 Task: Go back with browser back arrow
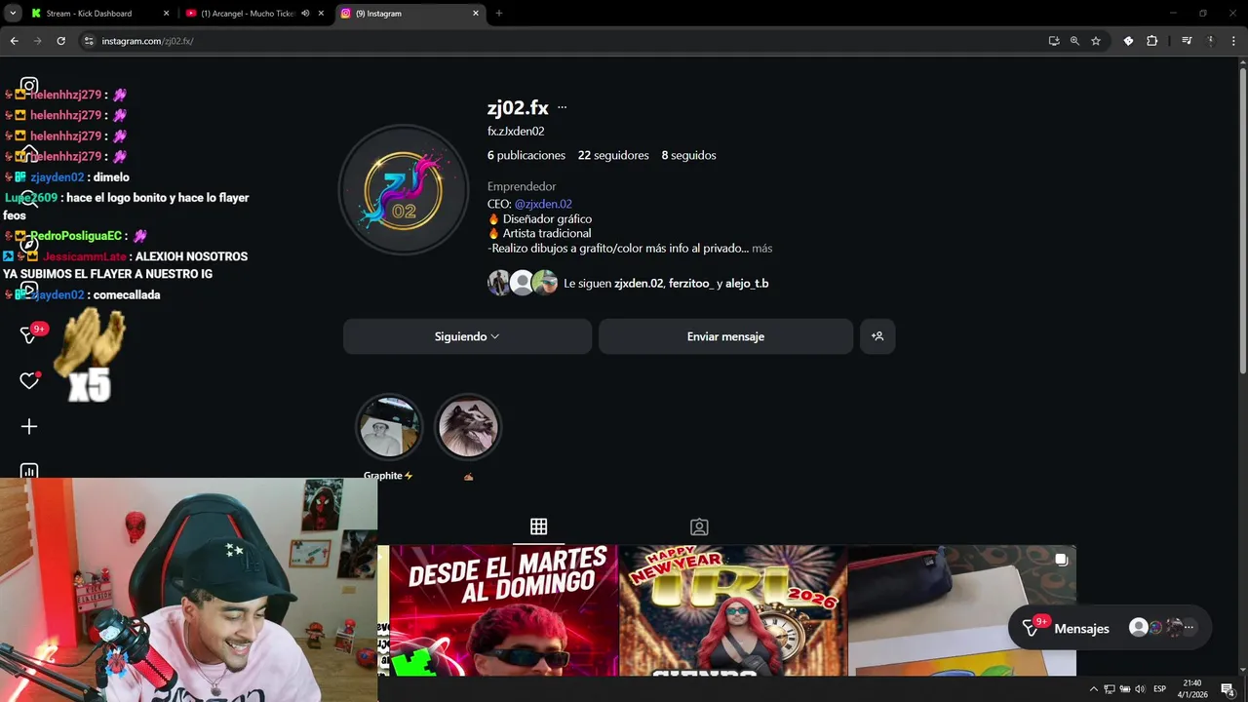point(14,41)
